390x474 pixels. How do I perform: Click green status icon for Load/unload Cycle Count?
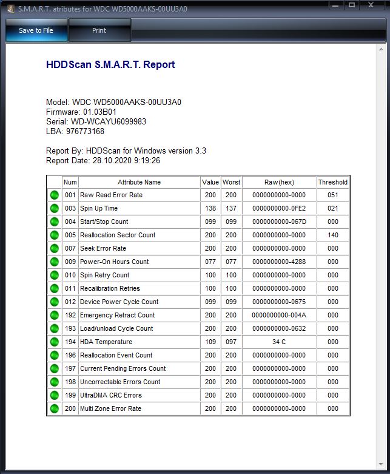[55, 328]
